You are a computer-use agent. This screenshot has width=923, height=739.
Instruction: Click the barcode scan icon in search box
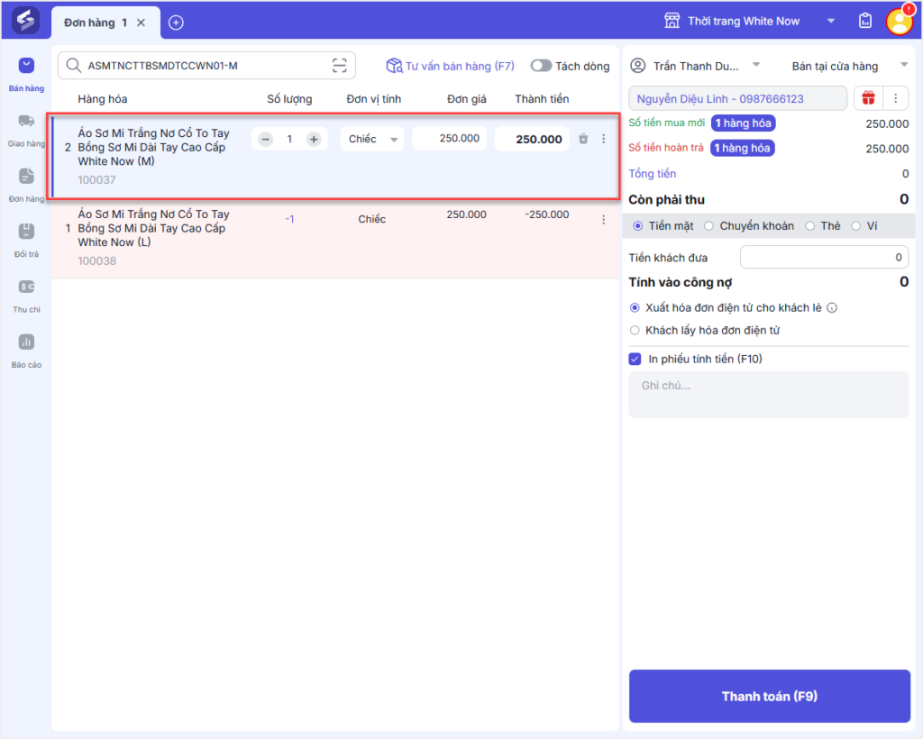[339, 65]
